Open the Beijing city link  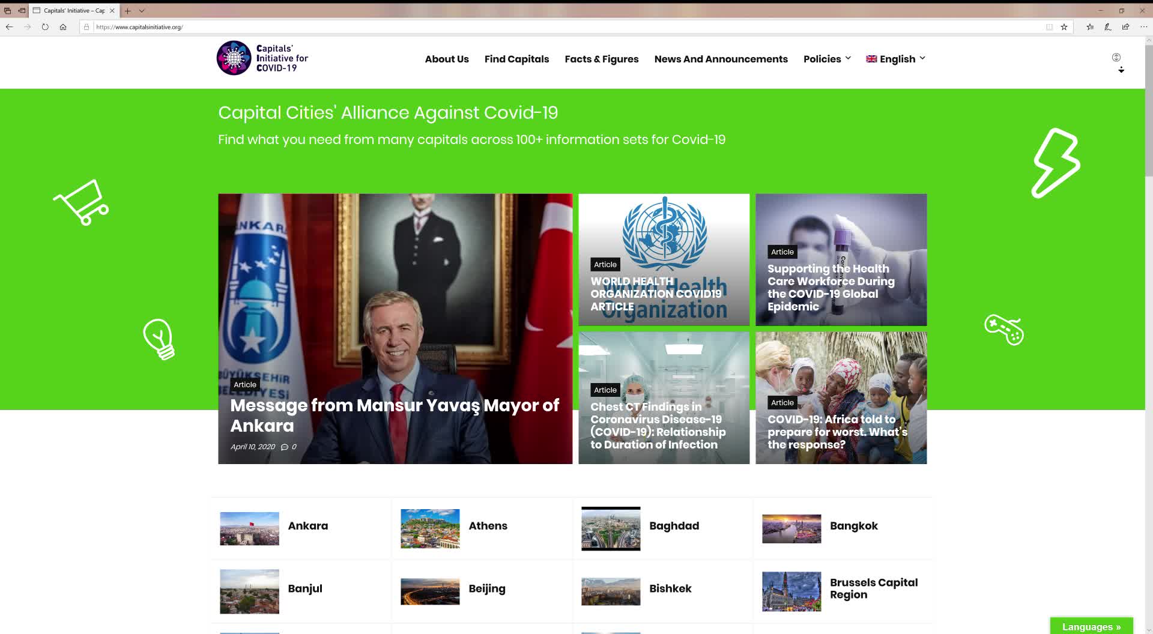(x=487, y=589)
